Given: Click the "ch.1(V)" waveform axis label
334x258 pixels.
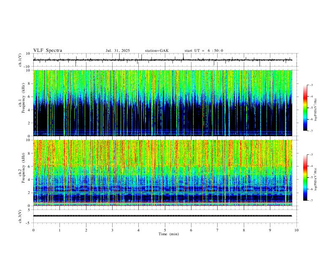Looking at the screenshot, I should click(x=20, y=60).
